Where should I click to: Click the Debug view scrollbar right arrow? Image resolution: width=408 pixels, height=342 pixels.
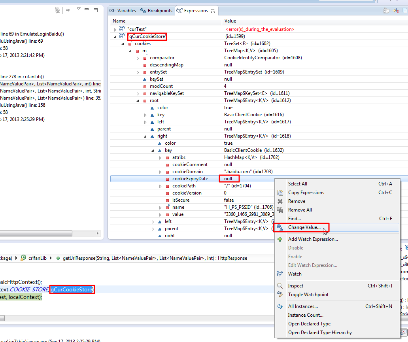pos(98,233)
